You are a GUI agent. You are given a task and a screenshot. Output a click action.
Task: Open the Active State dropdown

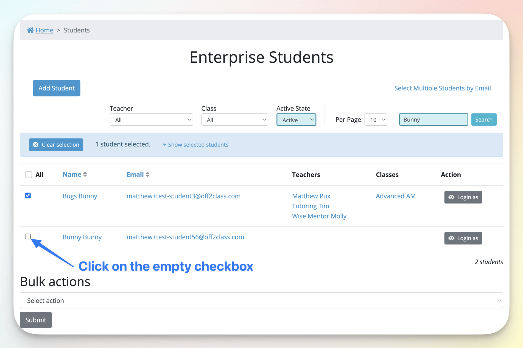(x=296, y=120)
